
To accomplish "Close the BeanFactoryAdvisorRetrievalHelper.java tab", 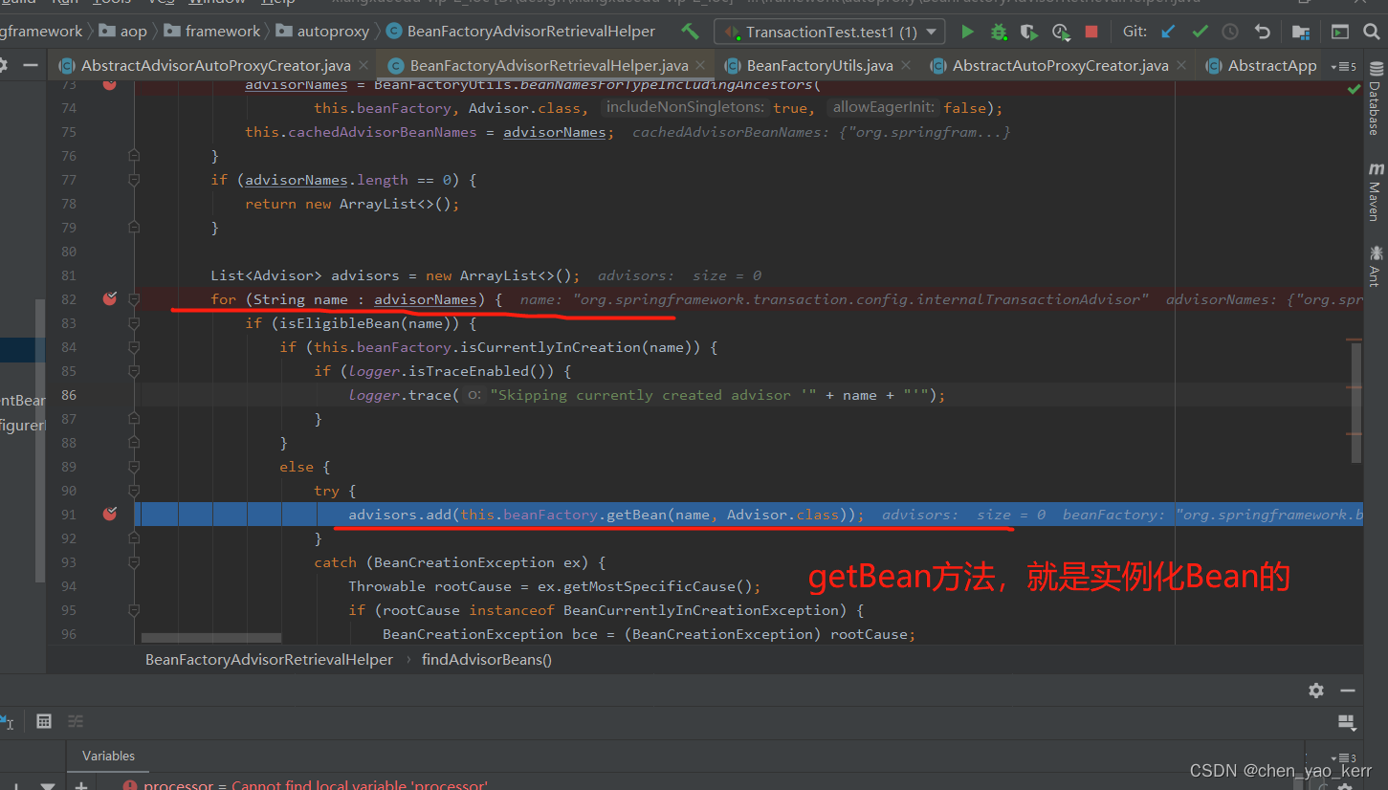I will coord(701,66).
